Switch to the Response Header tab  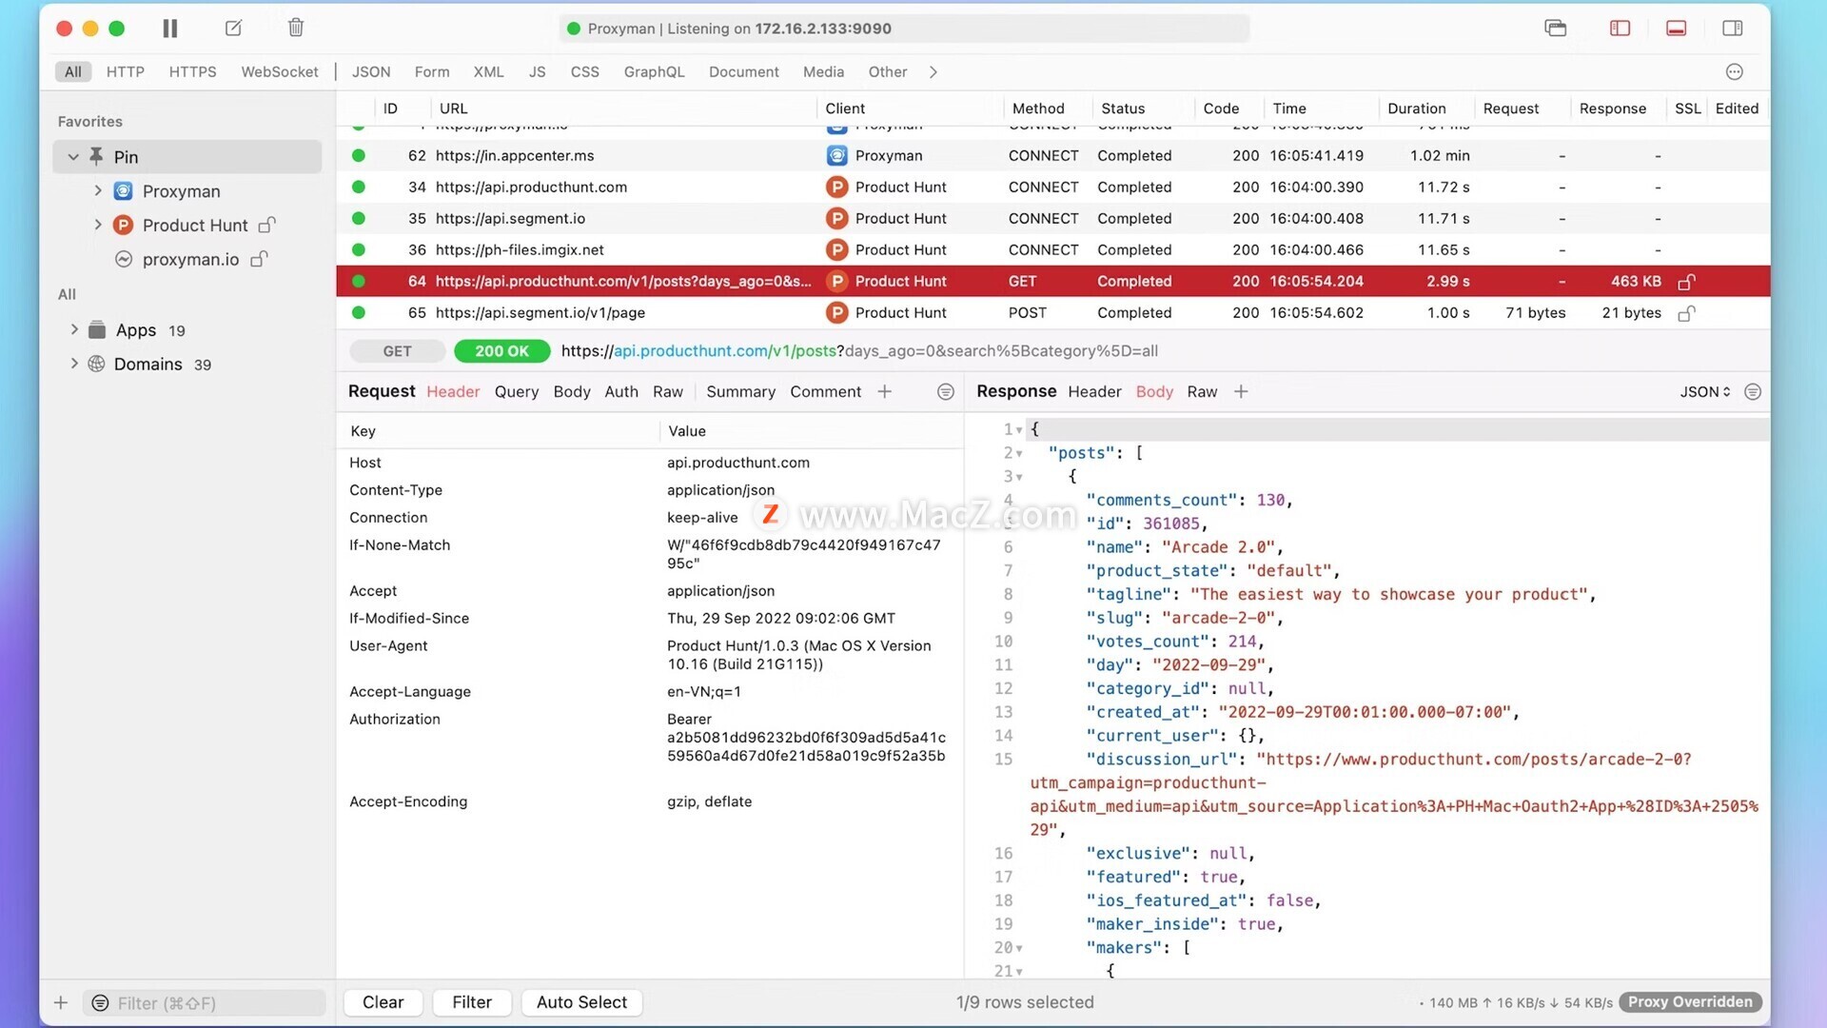point(1094,392)
